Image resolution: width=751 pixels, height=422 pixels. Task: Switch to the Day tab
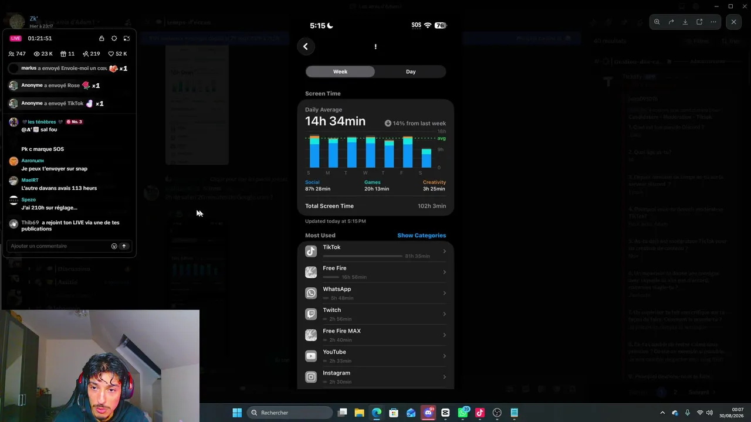[x=411, y=72]
